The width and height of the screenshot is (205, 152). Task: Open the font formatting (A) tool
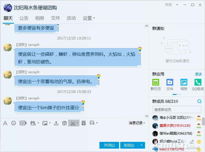5,123
